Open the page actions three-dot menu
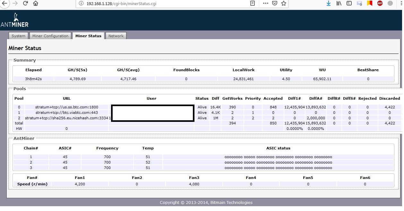This screenshot has height=211, width=404. [x=265, y=3]
